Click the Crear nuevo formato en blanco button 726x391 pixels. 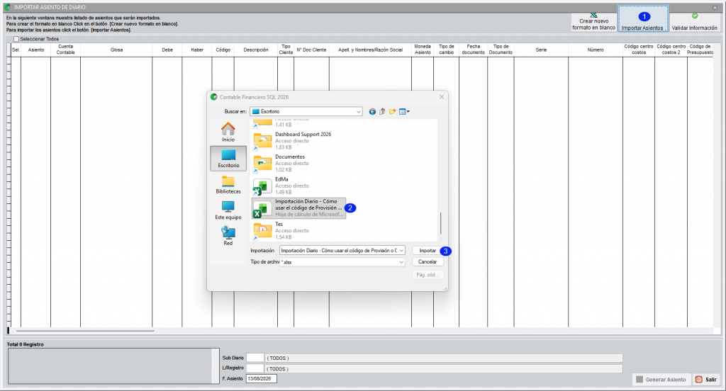point(593,21)
